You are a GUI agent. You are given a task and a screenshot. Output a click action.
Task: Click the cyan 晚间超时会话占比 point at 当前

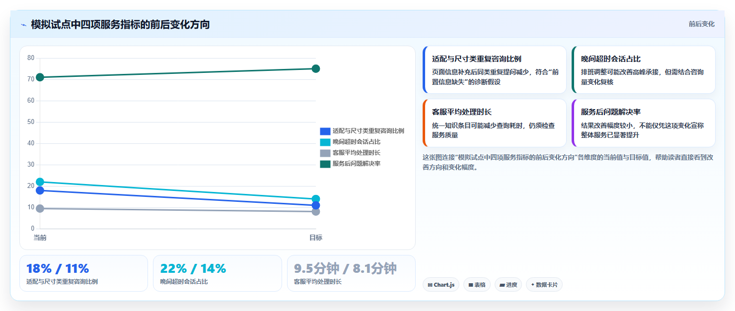[40, 182]
